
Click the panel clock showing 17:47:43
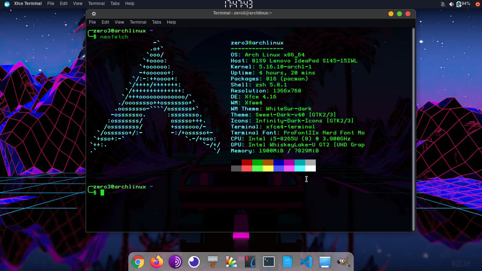tap(239, 4)
